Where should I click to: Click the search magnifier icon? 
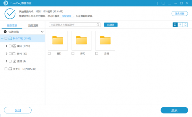click(x=98, y=24)
